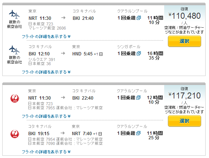Select the ¥117,210 round-trip fare
Image resolution: width=209 pixels, height=158 pixels.
[185, 121]
